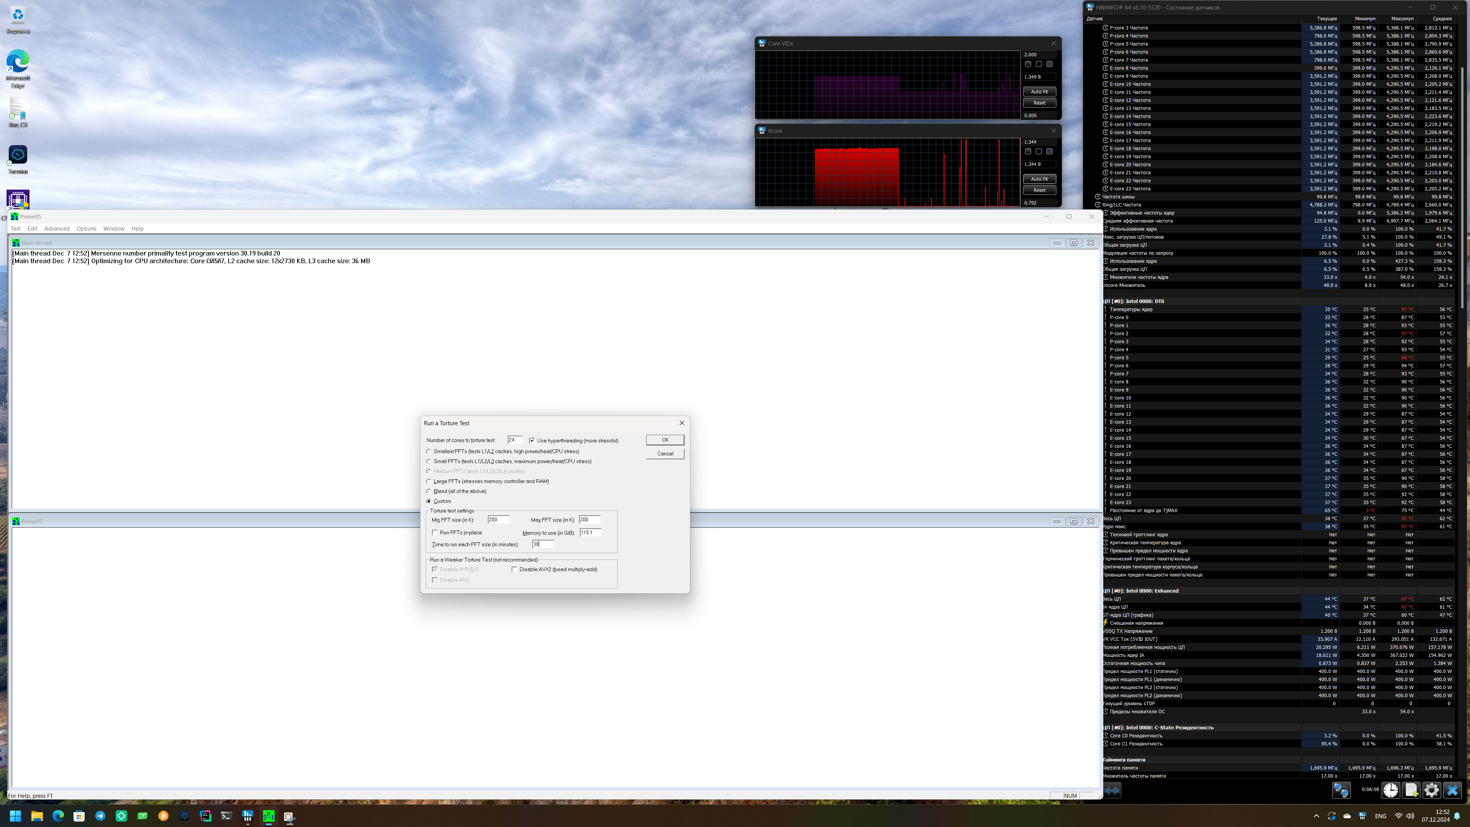Open Telegram from the taskbar

[x=100, y=816]
